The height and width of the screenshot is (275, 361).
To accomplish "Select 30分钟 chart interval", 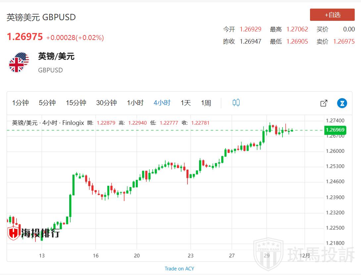I will pos(106,103).
